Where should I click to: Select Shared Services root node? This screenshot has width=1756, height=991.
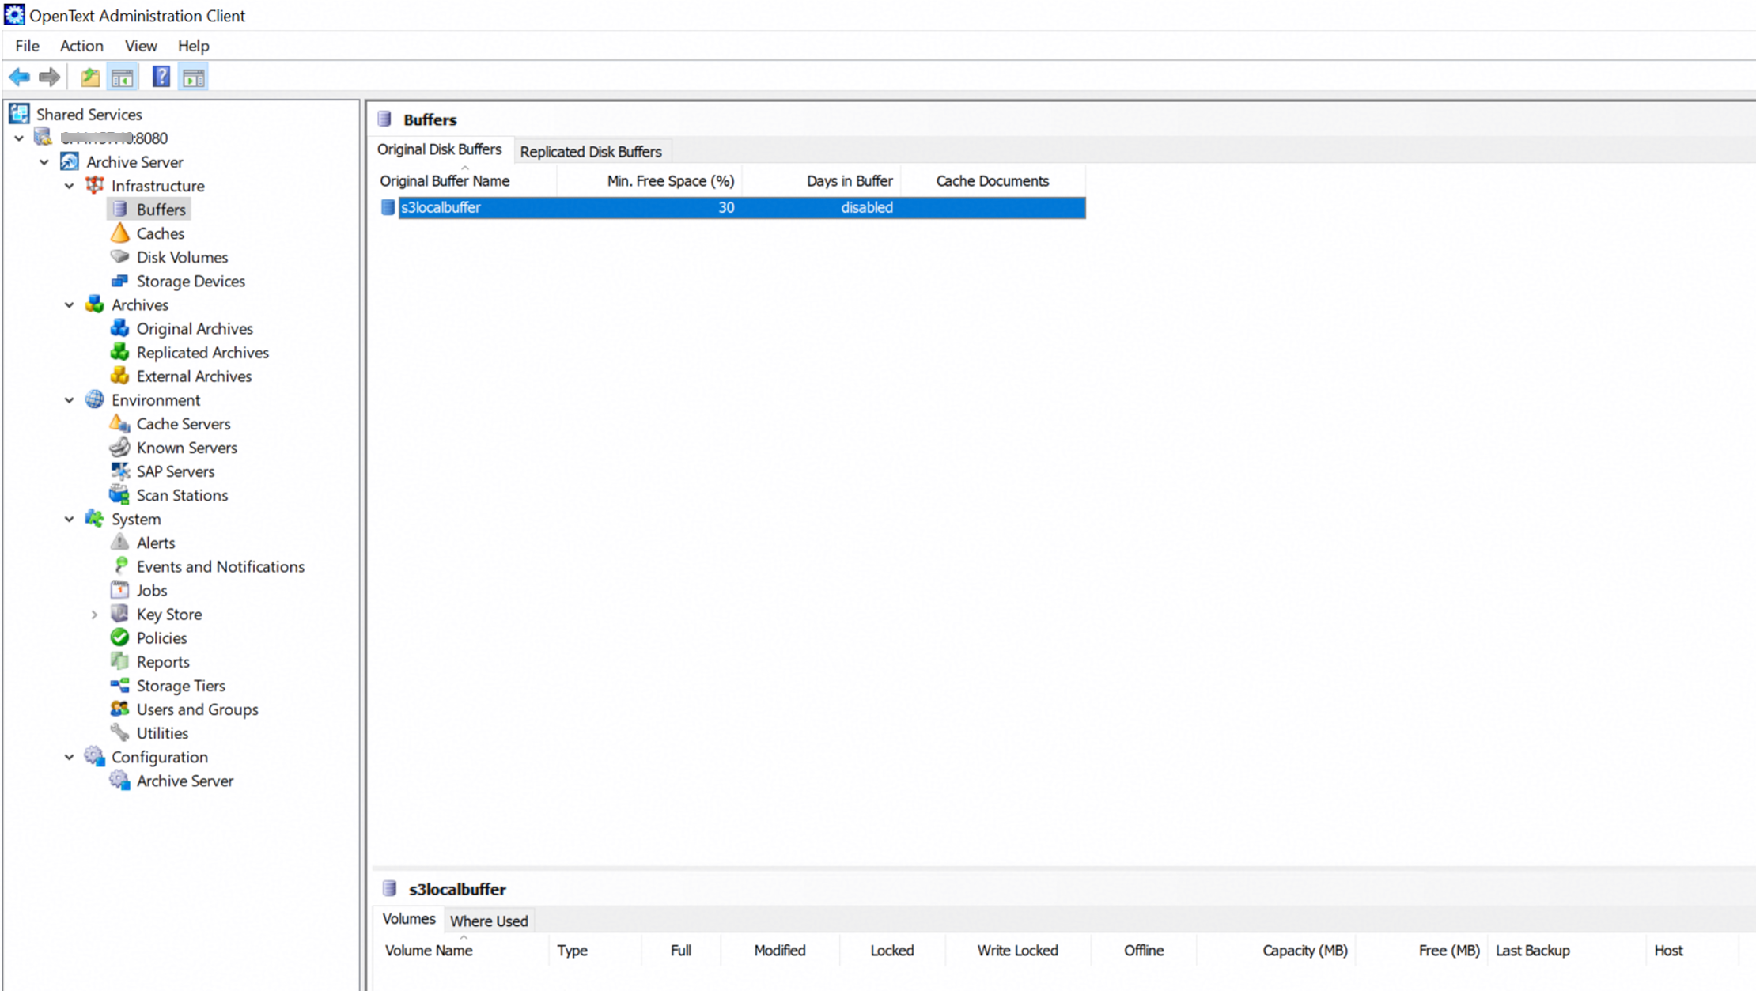(89, 115)
